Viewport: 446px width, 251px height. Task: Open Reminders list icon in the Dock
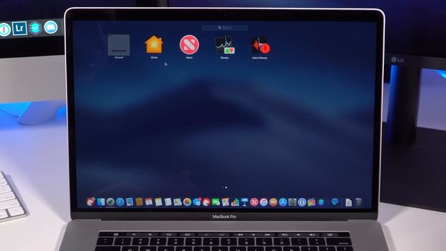click(168, 202)
